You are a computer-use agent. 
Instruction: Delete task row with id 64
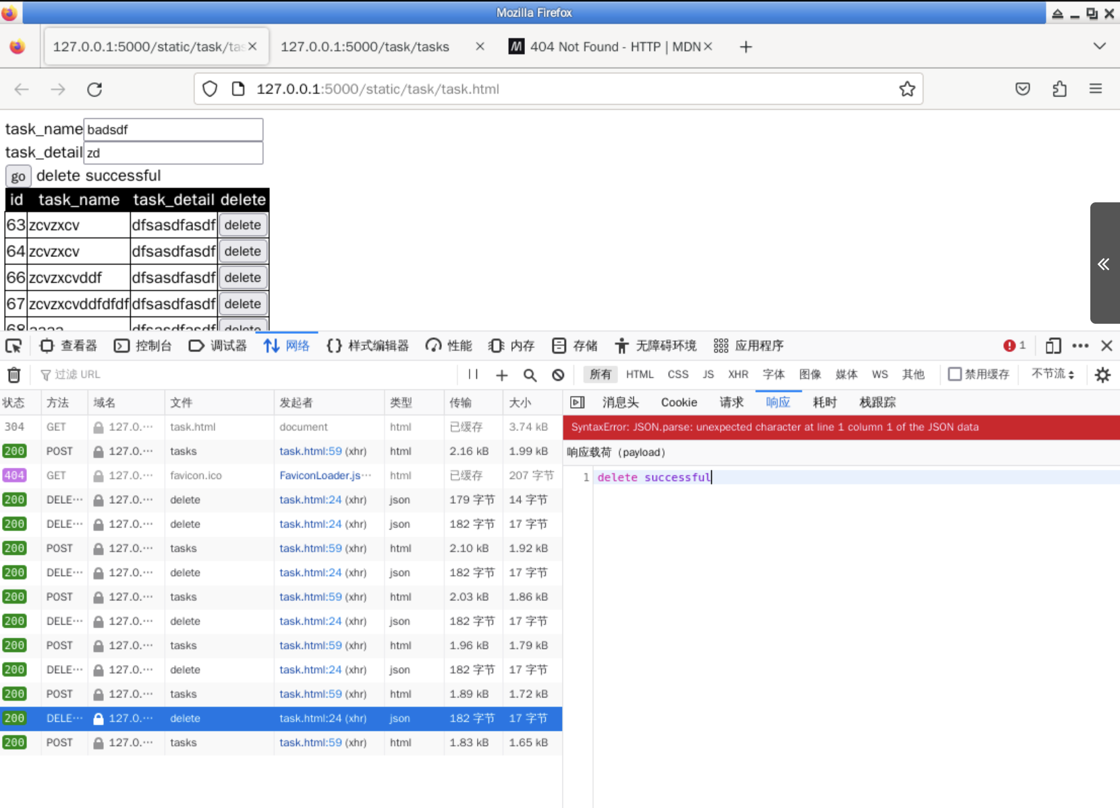click(x=243, y=252)
